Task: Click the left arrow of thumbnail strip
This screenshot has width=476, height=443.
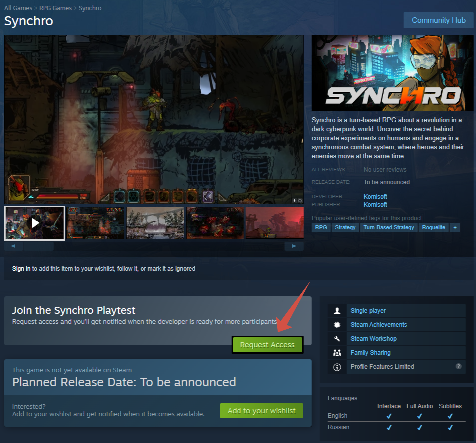Action: (13, 246)
